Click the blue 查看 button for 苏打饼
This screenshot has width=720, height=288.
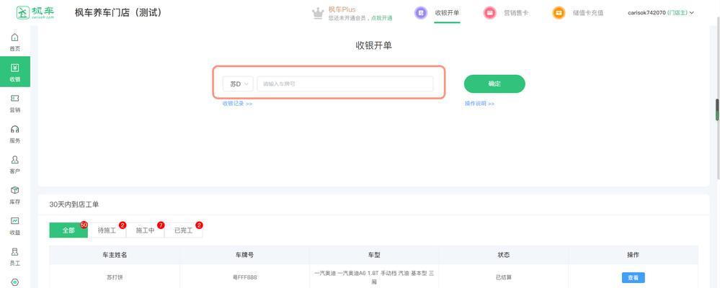(x=634, y=277)
